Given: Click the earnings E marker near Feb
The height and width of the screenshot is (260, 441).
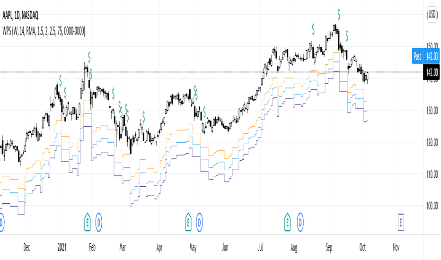Looking at the screenshot, I should coord(88,222).
